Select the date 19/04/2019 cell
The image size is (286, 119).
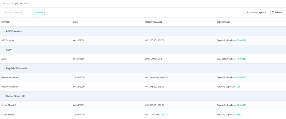[x=79, y=115]
